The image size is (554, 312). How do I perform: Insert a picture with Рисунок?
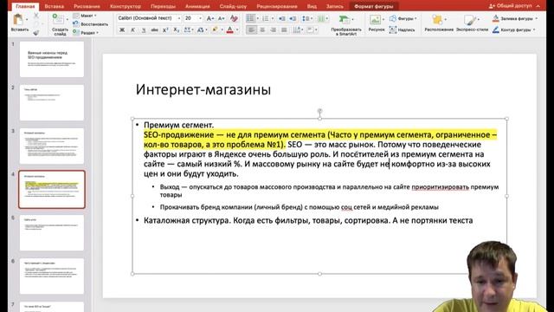click(x=376, y=23)
